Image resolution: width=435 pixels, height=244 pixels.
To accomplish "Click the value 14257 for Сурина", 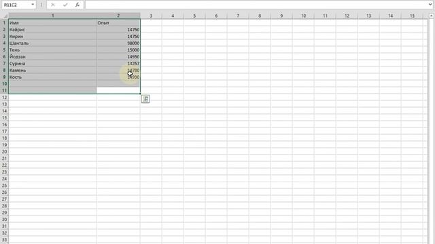I will tap(118, 63).
